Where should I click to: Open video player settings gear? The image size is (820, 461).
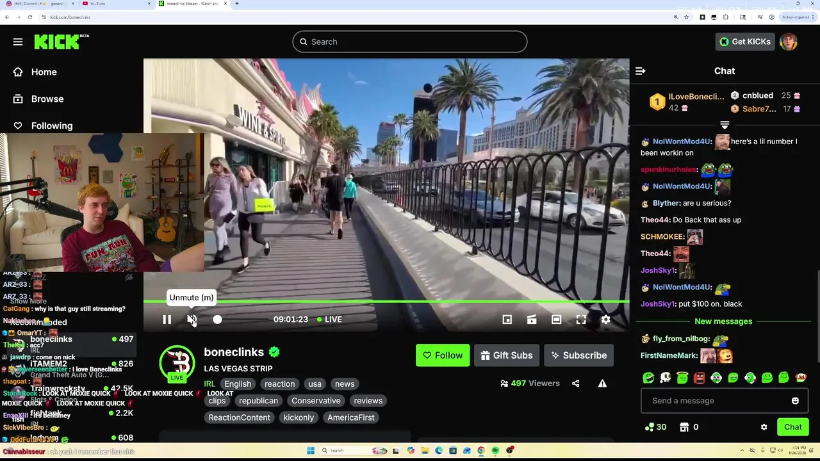605,319
